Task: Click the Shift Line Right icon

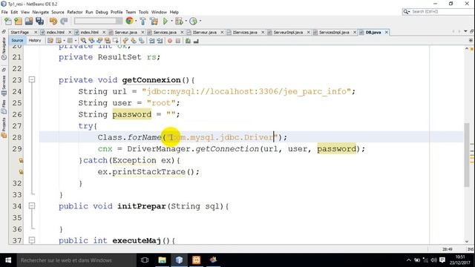Action: pos(160,41)
